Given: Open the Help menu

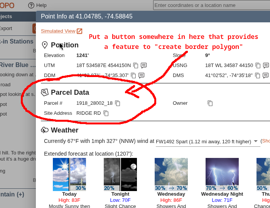Looking at the screenshot, I should pos(37,5).
